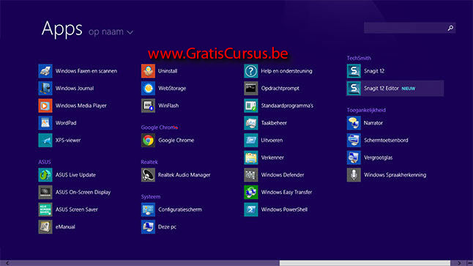Open the Snagit 12 Editor icon
The image size is (473, 266).
[x=354, y=89]
